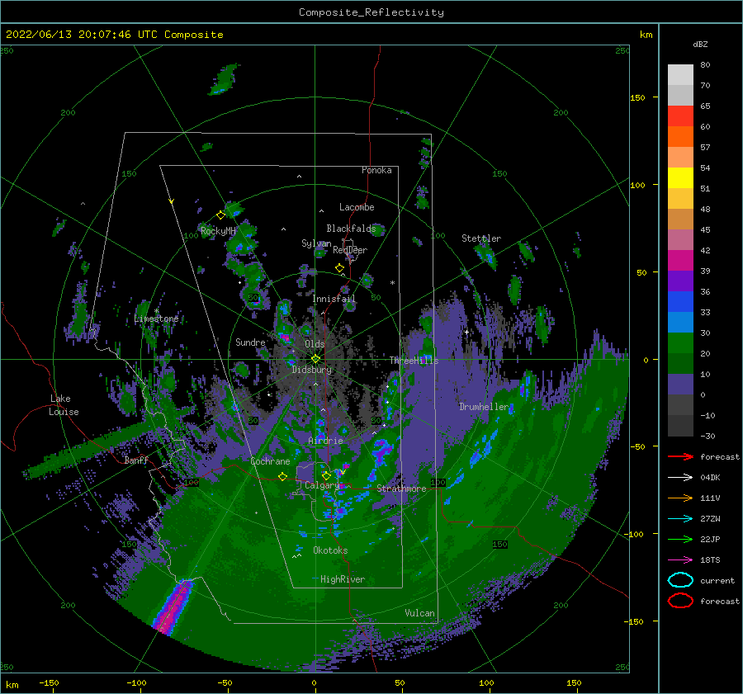Select the Stettler label
743x694 pixels.
click(x=481, y=238)
